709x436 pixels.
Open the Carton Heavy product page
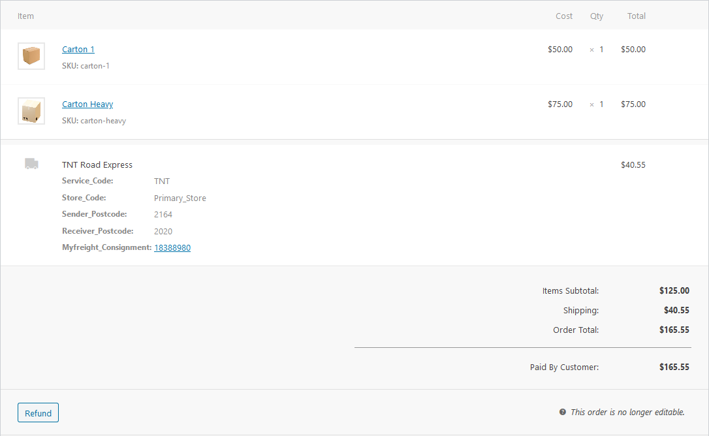point(87,104)
